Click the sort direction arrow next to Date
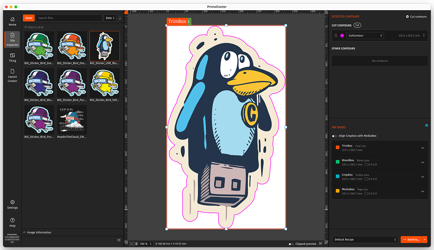The width and height of the screenshot is (434, 250). pos(120,18)
